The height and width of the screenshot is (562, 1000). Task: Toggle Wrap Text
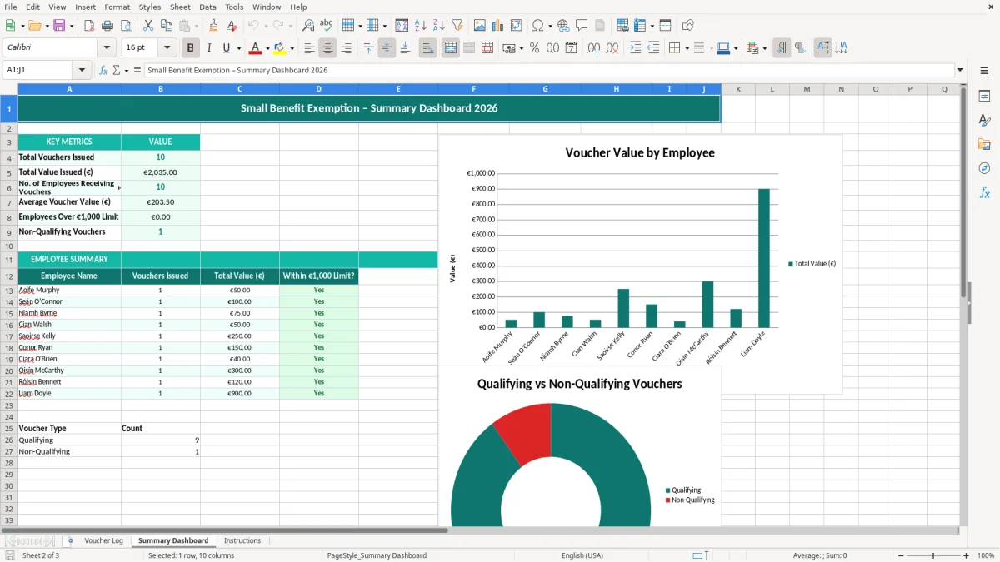[428, 48]
